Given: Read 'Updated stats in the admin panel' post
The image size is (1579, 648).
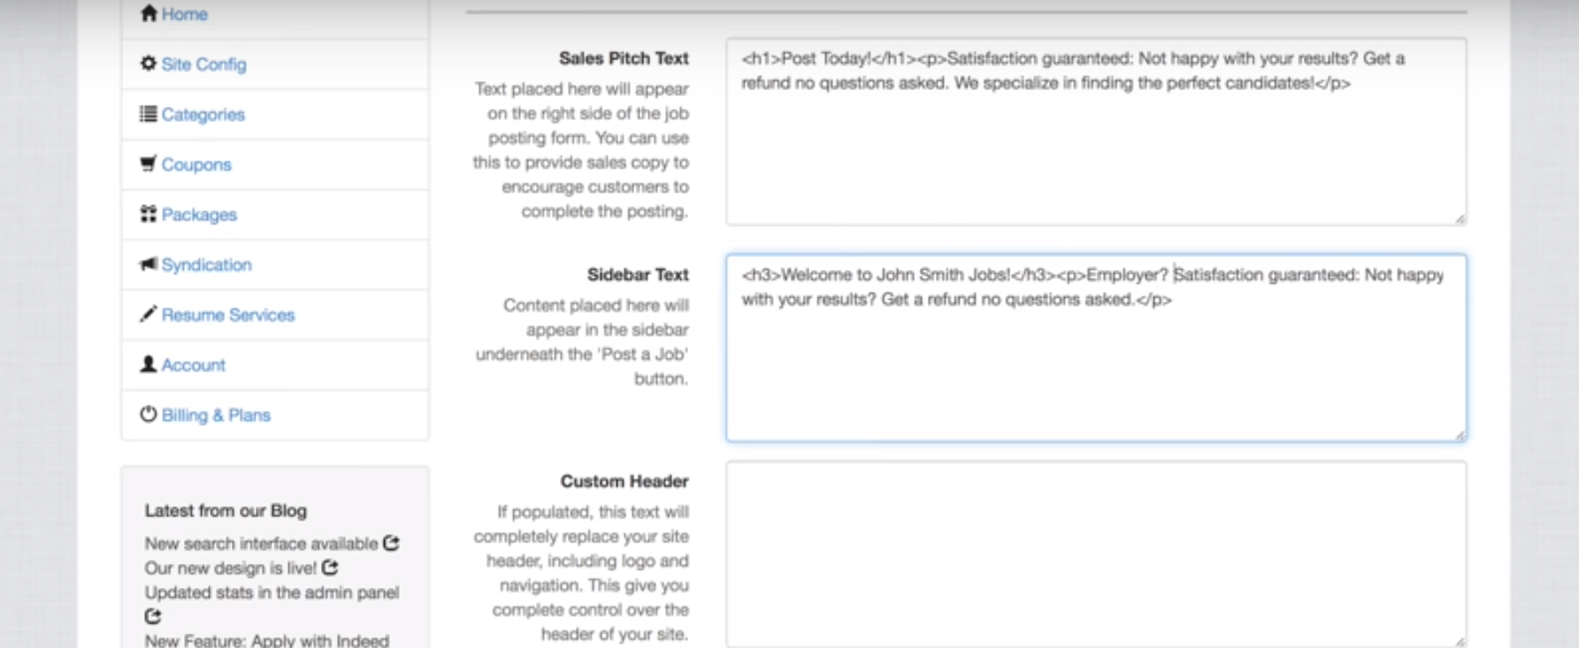Looking at the screenshot, I should pos(272,593).
